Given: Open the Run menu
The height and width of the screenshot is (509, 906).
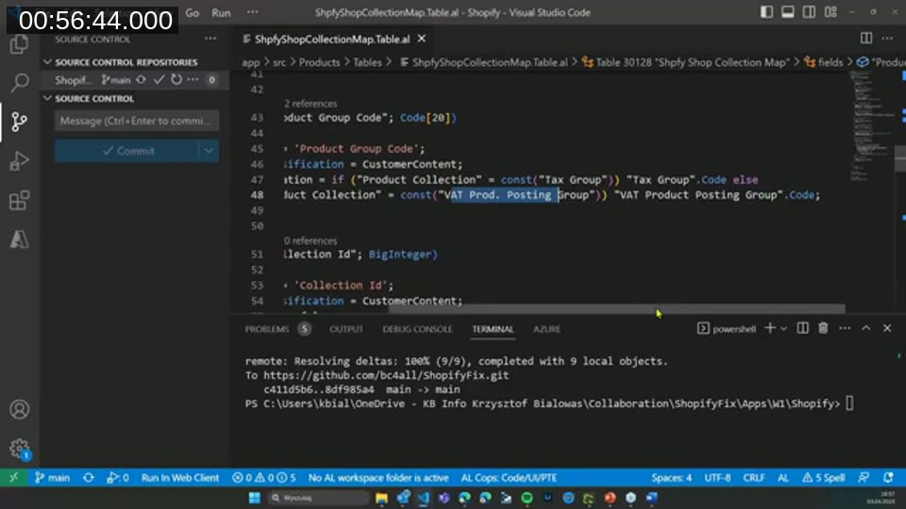Looking at the screenshot, I should [221, 12].
